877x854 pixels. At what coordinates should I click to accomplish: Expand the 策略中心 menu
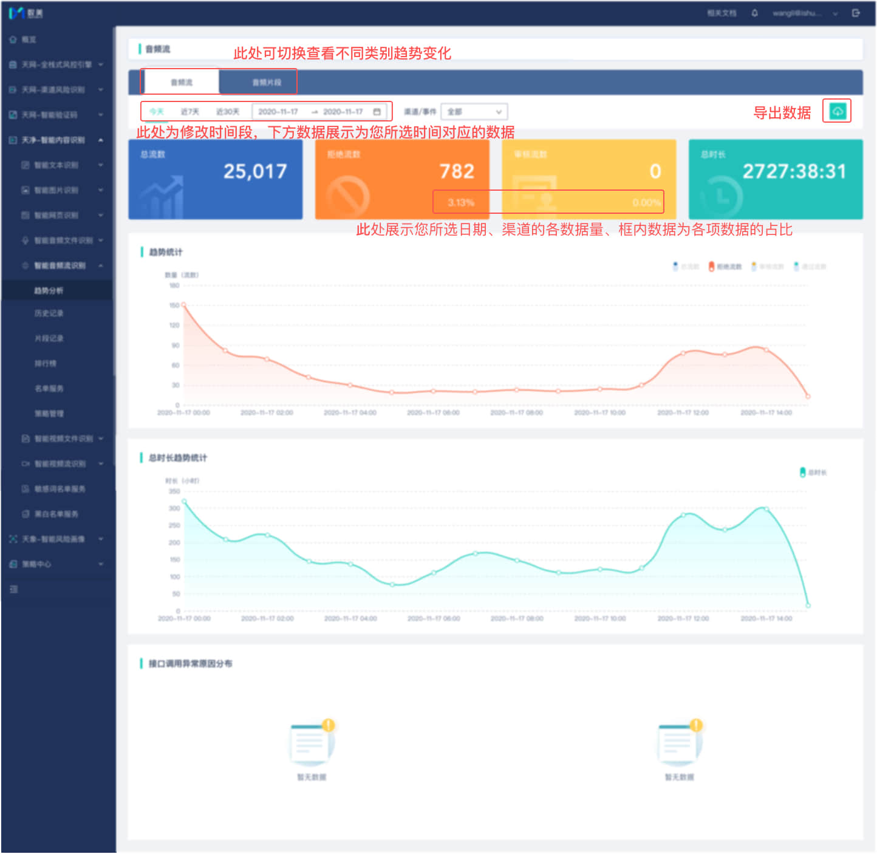coord(101,564)
